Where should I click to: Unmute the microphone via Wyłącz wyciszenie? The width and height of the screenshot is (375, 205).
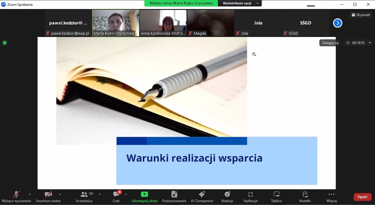click(x=16, y=197)
